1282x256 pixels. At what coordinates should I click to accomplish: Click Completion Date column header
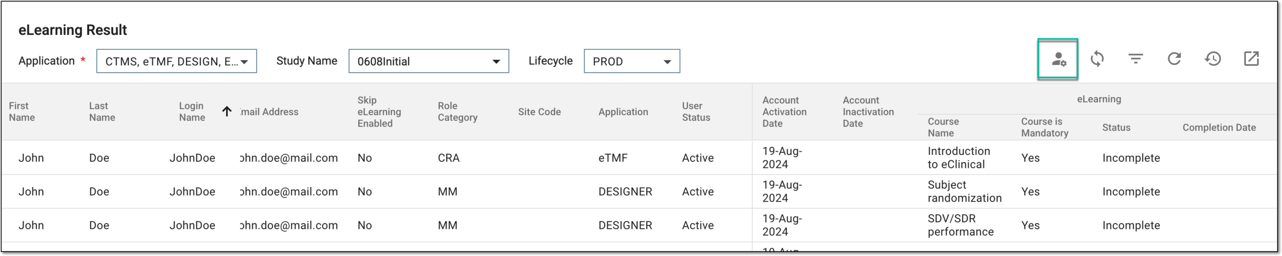click(1219, 127)
